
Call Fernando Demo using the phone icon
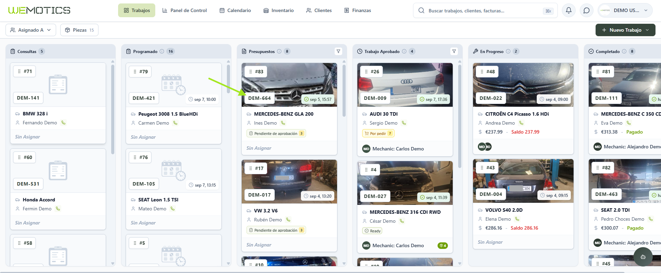point(63,123)
